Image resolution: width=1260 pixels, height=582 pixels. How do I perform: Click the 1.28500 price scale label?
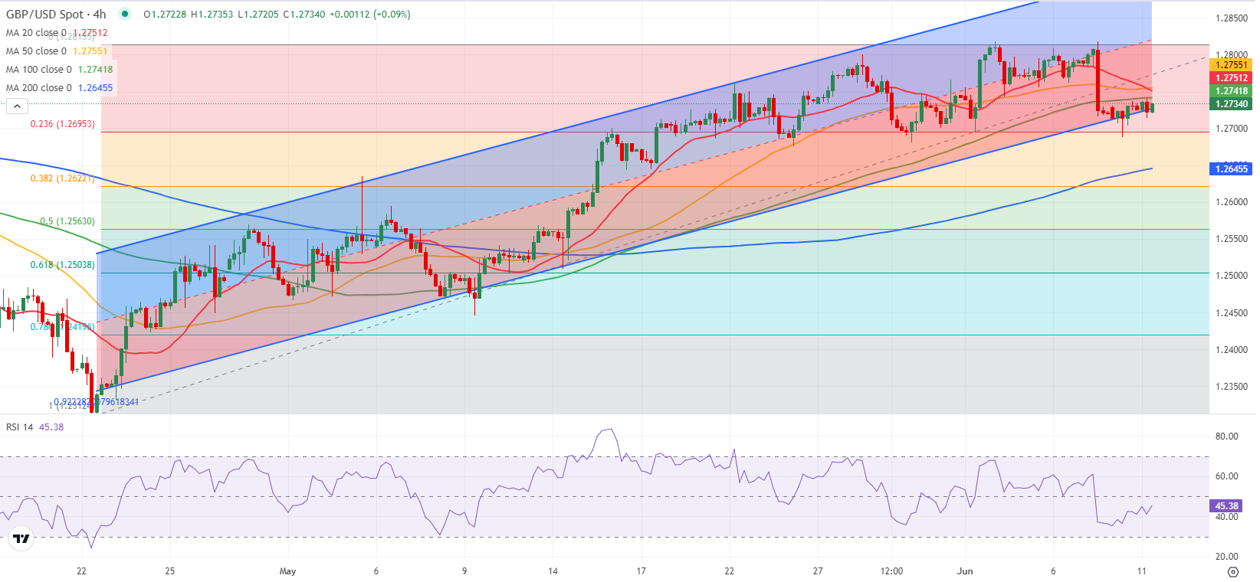pos(1232,18)
